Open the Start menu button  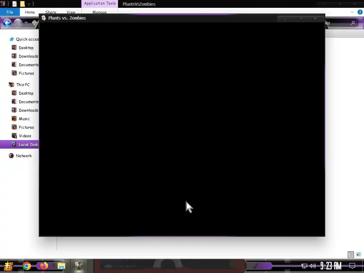(9, 266)
